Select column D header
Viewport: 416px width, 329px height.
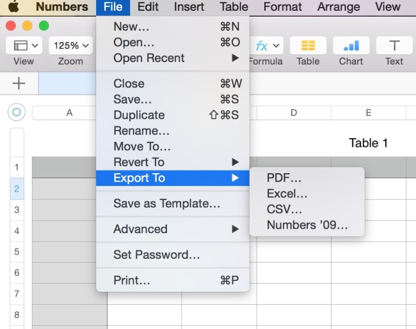coord(294,112)
